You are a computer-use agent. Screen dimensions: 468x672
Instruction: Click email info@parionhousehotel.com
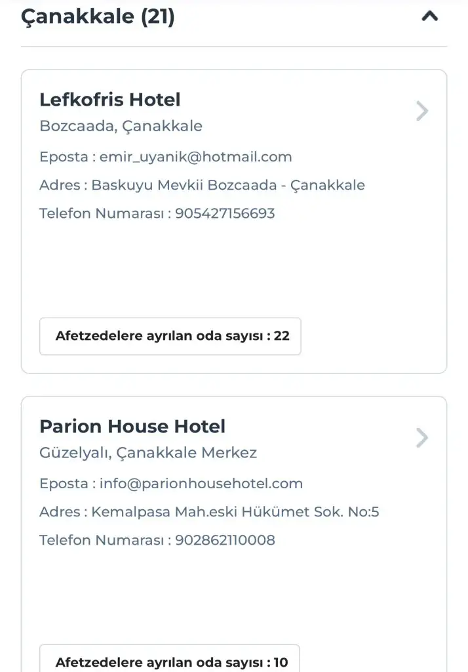pyautogui.click(x=201, y=484)
